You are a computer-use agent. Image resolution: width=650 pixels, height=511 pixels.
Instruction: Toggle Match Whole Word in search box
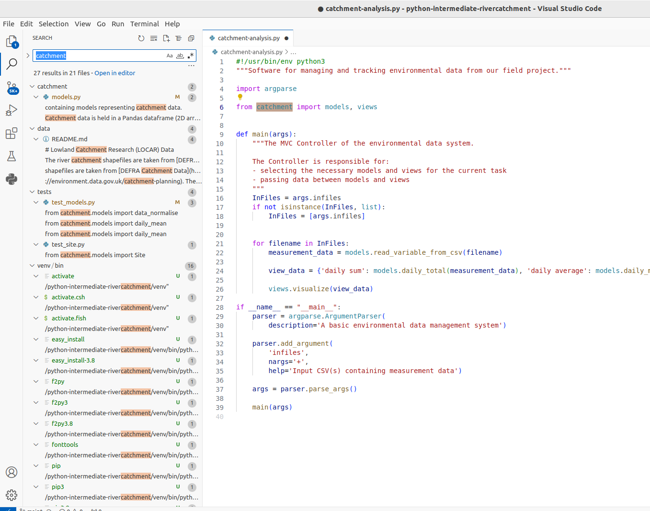(180, 56)
